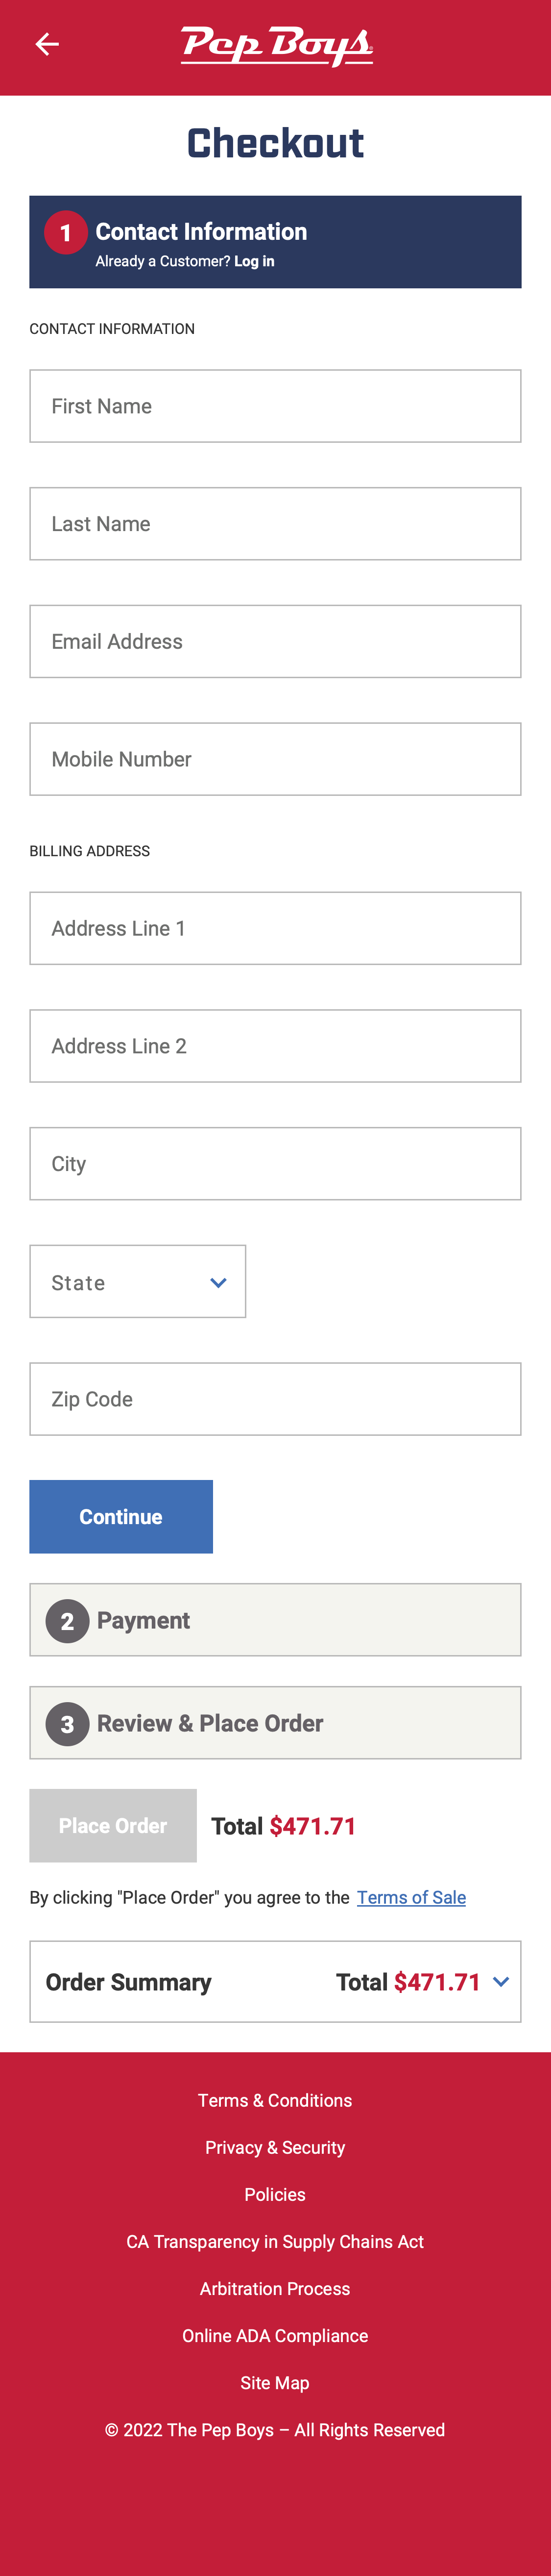551x2576 pixels.
Task: Open the Log in link
Action: [253, 261]
